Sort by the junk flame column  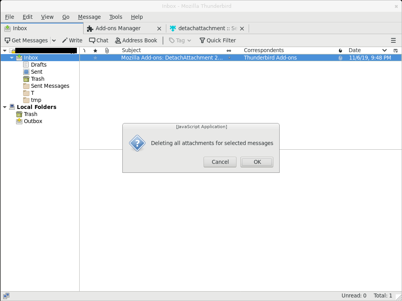coord(340,51)
